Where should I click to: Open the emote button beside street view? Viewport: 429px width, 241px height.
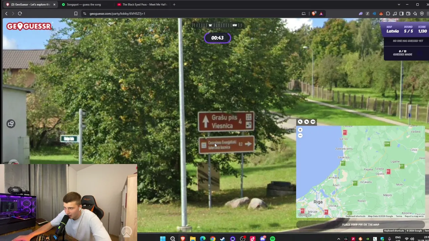11,124
